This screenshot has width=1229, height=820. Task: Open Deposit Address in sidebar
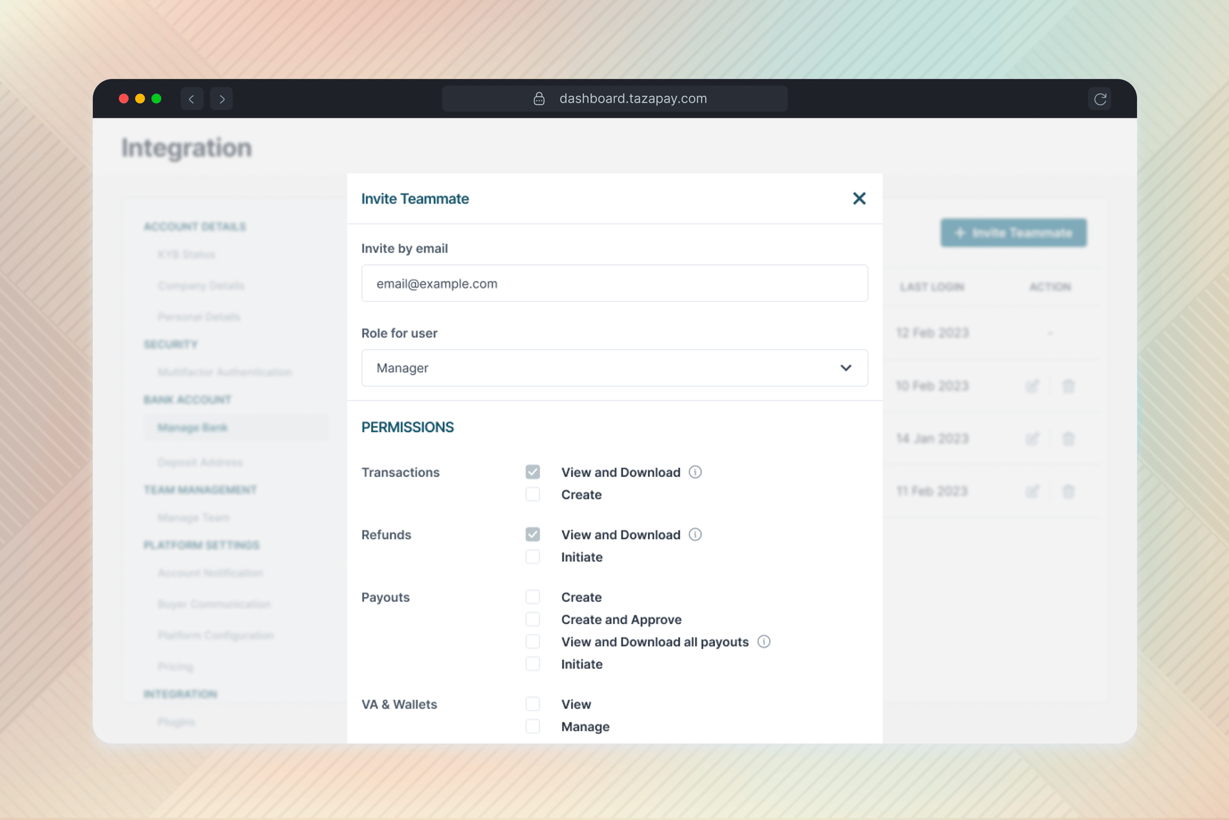point(200,462)
